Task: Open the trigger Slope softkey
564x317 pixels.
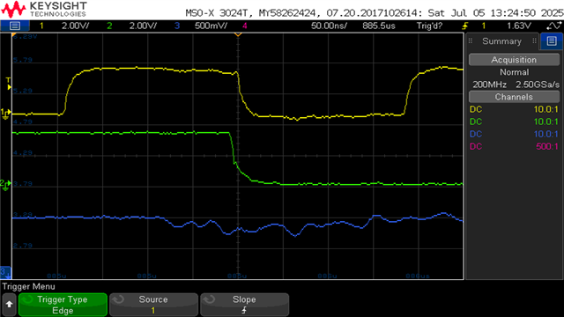Action: [x=244, y=305]
